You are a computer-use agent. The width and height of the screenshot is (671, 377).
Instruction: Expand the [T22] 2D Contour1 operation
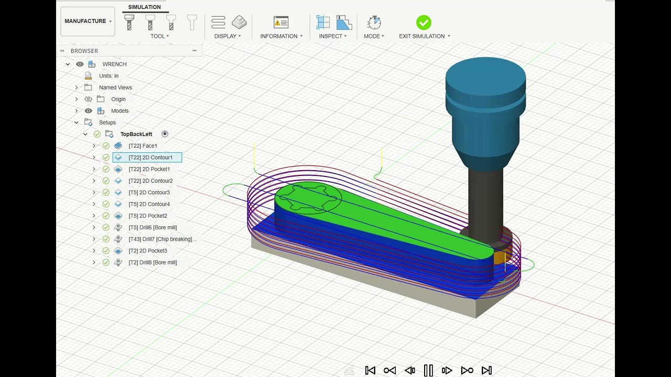94,158
